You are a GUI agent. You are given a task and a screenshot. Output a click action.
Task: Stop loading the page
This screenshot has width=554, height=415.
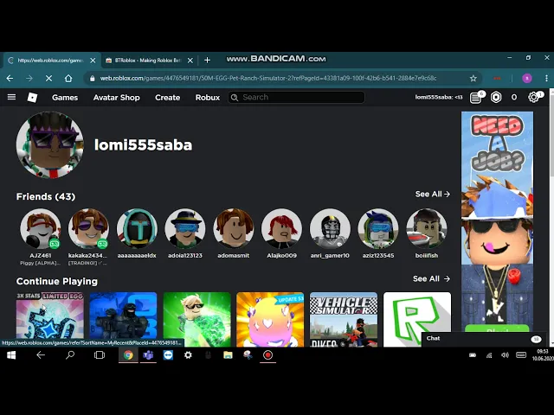[x=48, y=78]
